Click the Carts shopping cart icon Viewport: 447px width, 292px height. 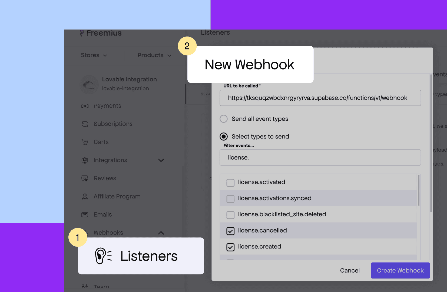pos(85,142)
